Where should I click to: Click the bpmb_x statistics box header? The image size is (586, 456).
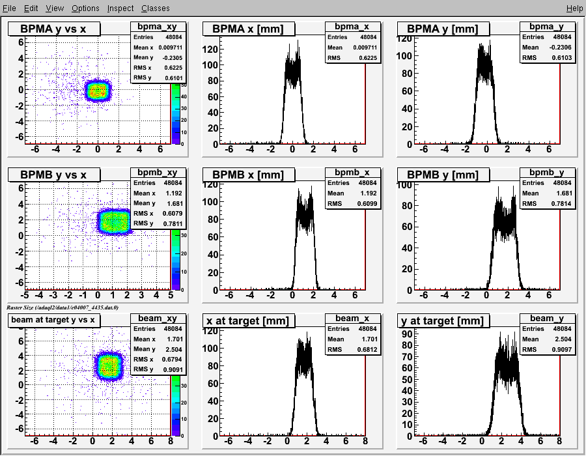click(353, 173)
